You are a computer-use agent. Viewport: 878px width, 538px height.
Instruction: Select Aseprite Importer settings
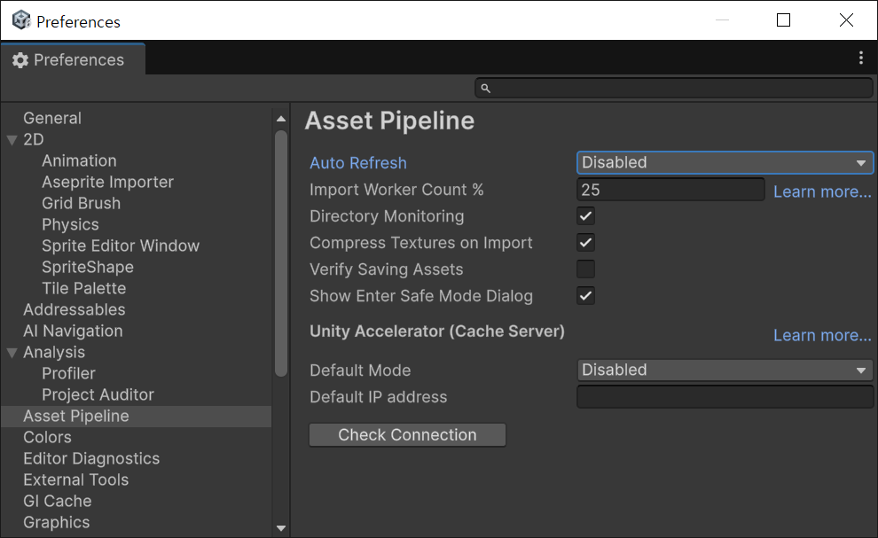pos(107,182)
